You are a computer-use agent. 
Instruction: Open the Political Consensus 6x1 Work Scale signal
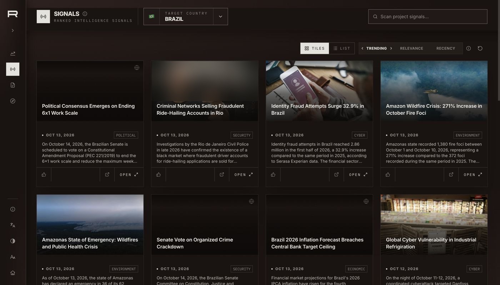click(x=129, y=175)
